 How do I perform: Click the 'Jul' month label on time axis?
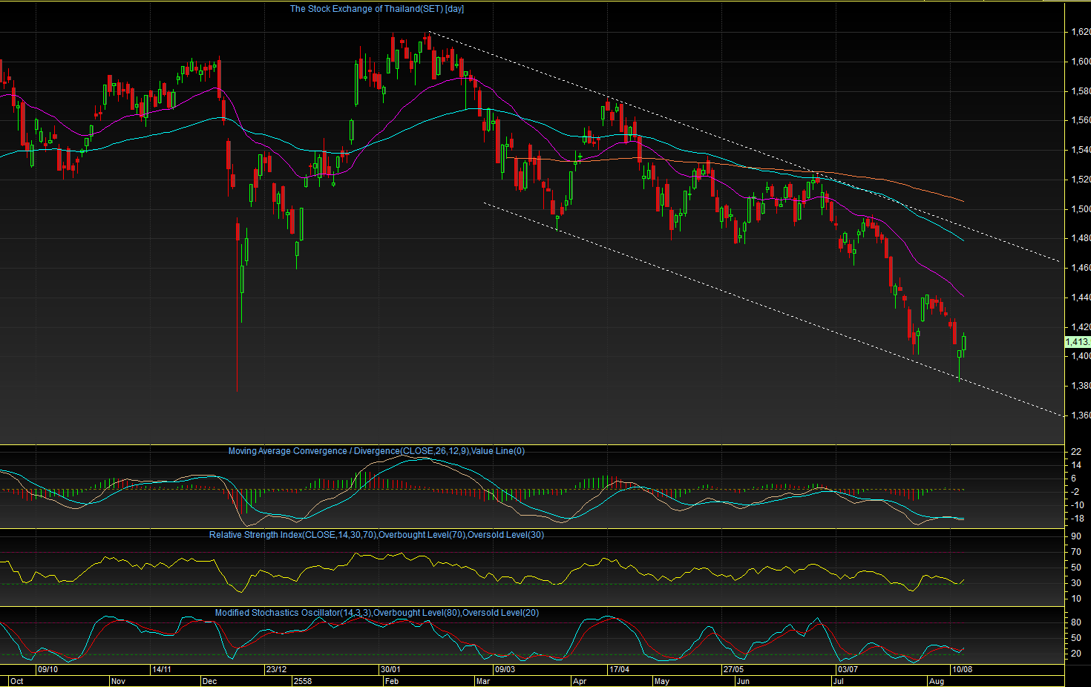coord(839,681)
